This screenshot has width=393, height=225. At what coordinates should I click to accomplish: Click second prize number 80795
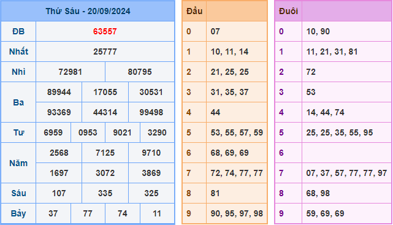140,72
